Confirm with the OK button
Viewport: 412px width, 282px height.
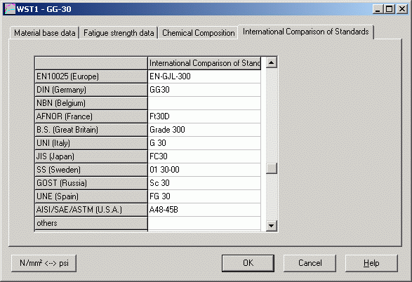pyautogui.click(x=248, y=263)
